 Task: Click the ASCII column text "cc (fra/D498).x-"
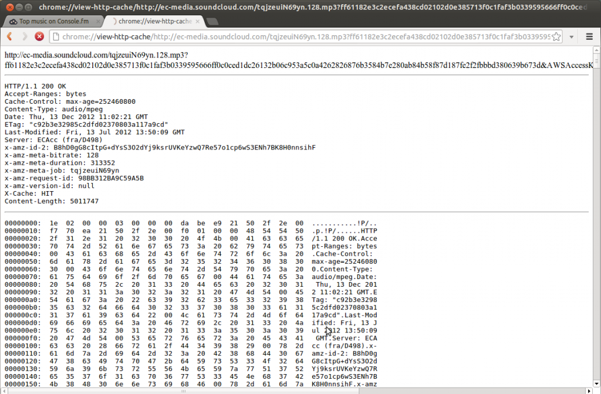(x=344, y=346)
